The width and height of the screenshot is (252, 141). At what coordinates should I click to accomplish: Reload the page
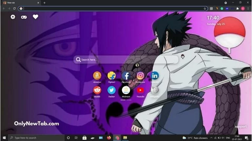[14, 9]
